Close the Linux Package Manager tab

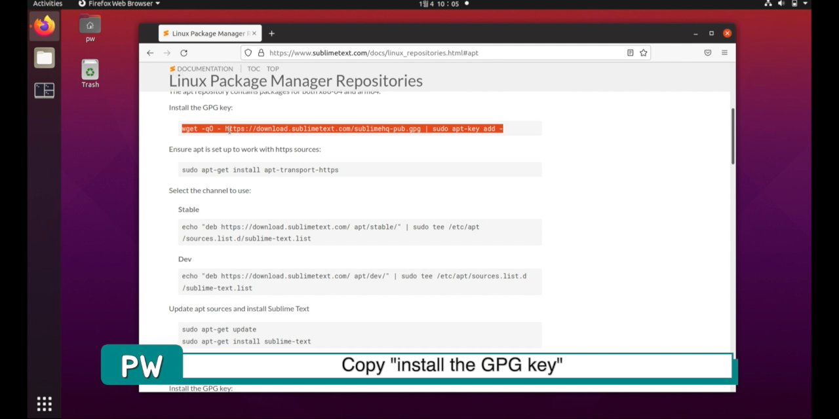pyautogui.click(x=254, y=33)
